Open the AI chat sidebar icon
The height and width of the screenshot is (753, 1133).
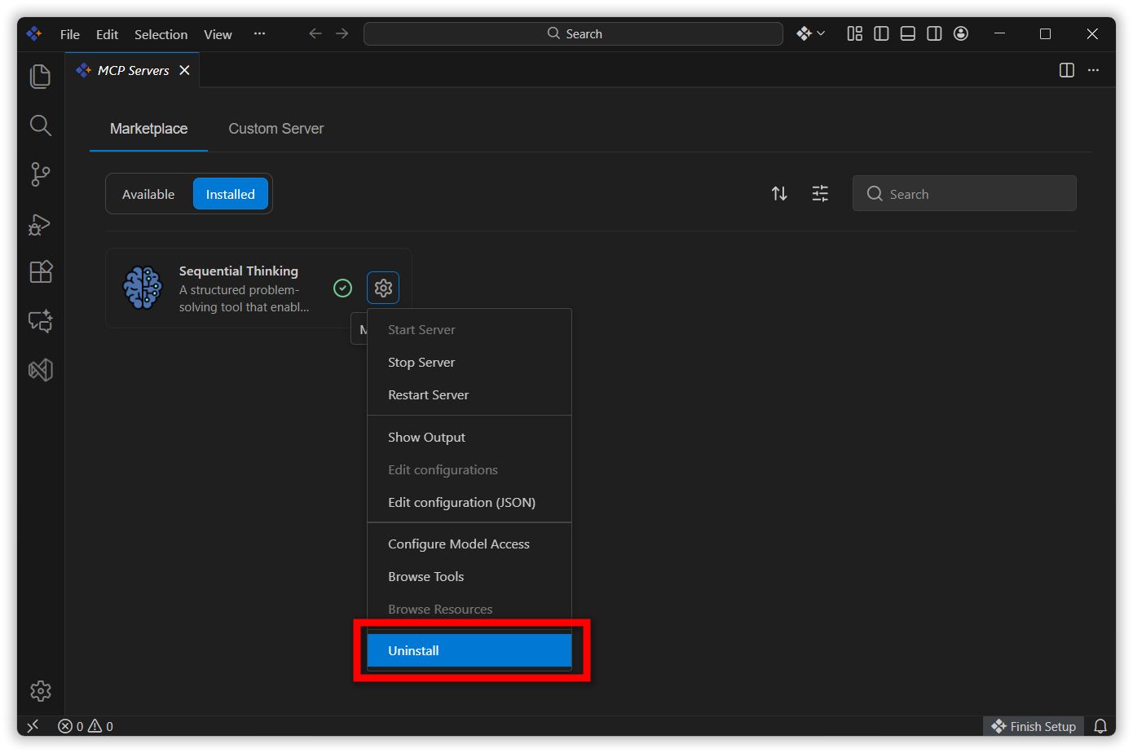click(x=40, y=321)
